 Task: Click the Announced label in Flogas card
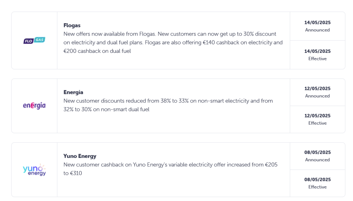(318, 30)
